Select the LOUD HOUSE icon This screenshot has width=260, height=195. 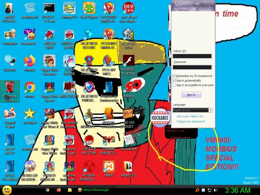[69, 65]
